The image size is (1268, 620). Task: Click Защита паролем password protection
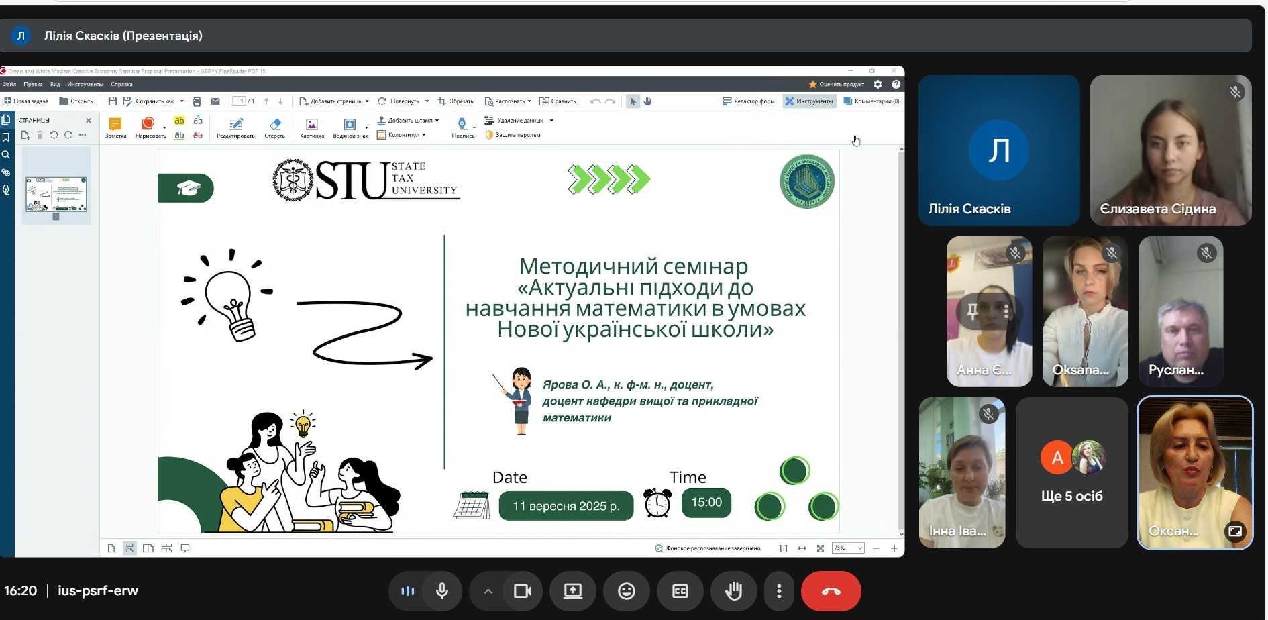point(513,135)
